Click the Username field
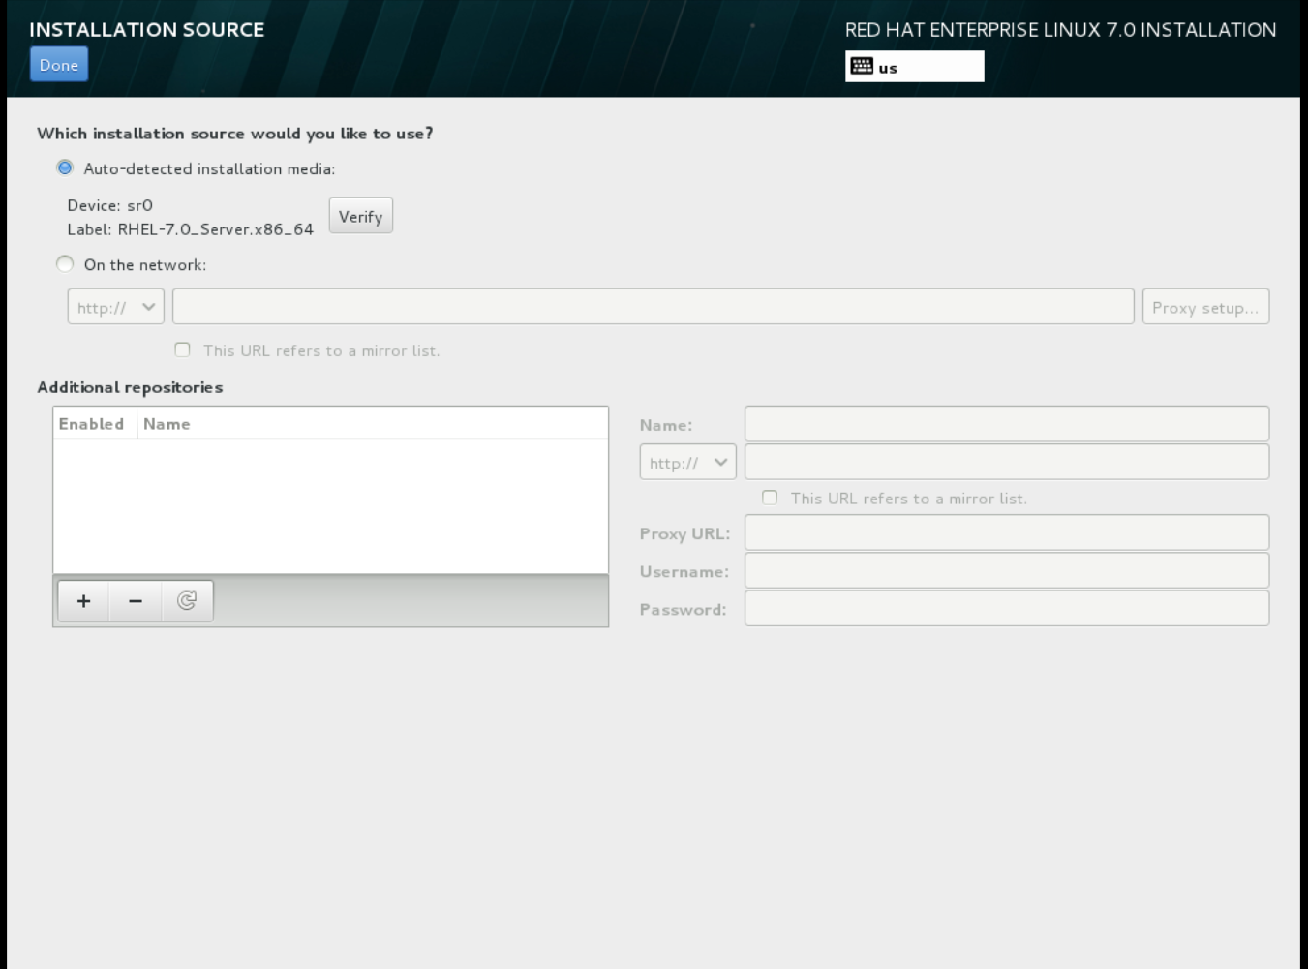This screenshot has height=969, width=1308. coord(1007,570)
